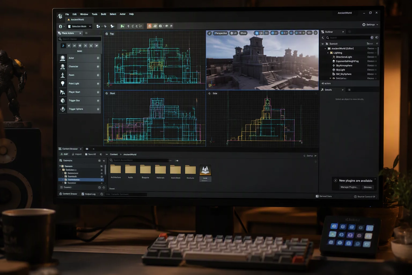Click the Character thumbnail icon

click(62, 67)
